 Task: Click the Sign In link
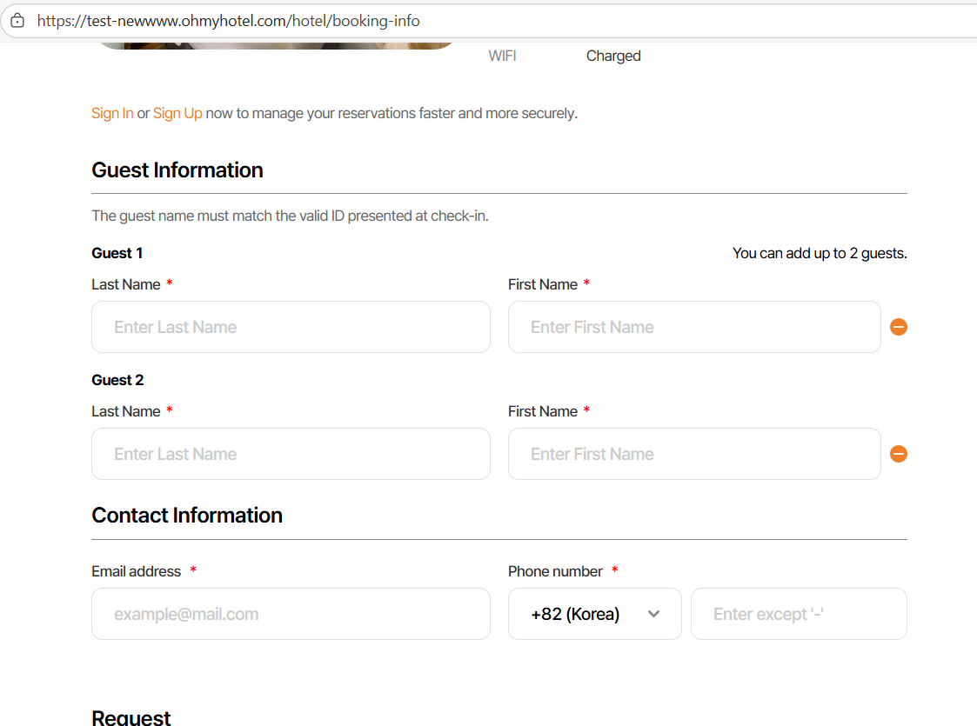[x=112, y=113]
